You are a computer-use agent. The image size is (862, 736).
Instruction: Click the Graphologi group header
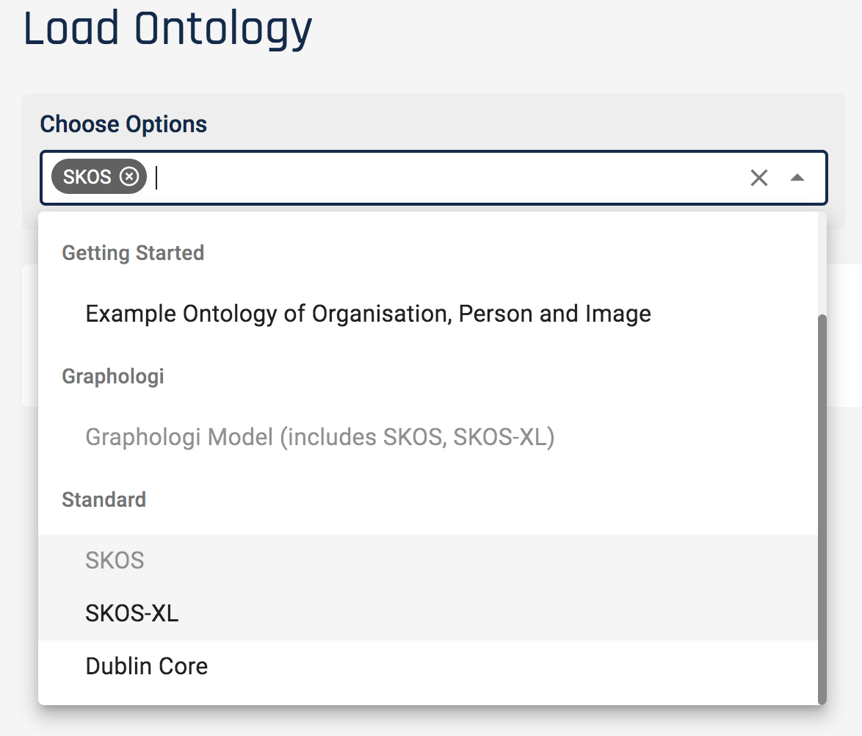[113, 377]
